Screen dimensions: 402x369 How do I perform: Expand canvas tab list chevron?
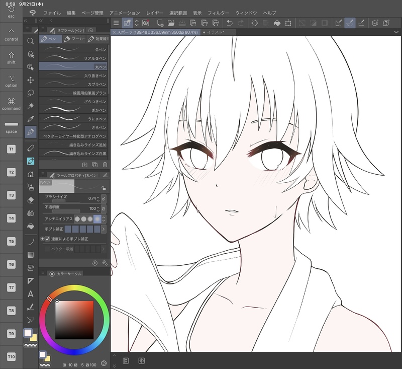coord(396,32)
